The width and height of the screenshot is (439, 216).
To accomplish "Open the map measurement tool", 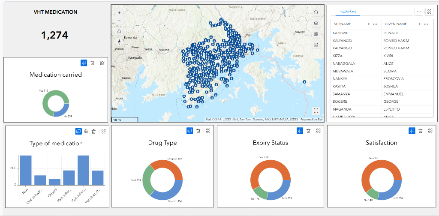I will (316, 45).
